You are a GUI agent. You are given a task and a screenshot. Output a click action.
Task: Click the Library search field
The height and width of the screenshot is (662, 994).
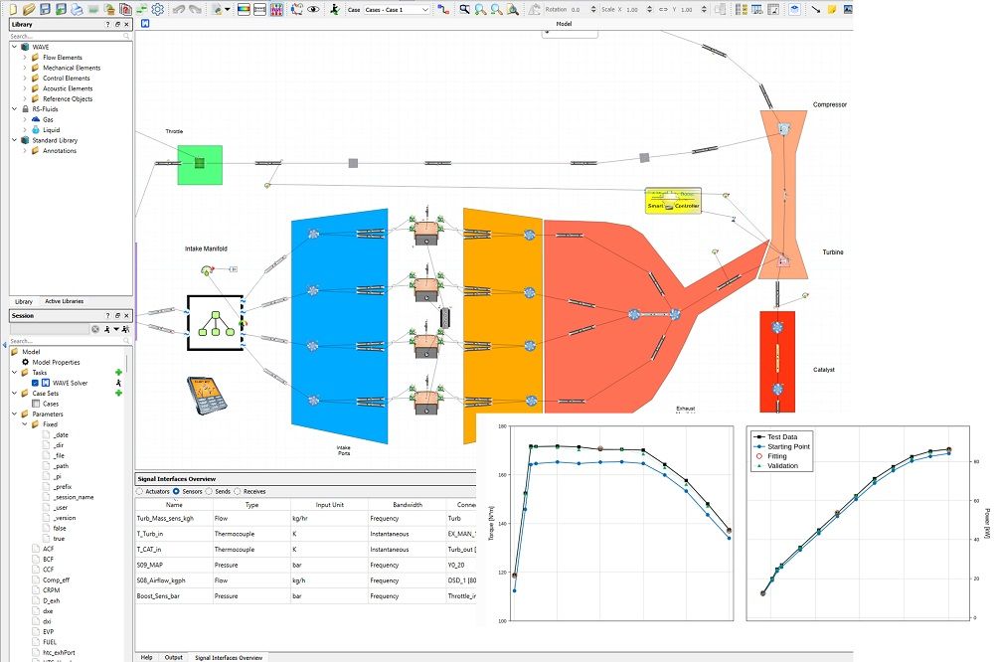(x=66, y=36)
